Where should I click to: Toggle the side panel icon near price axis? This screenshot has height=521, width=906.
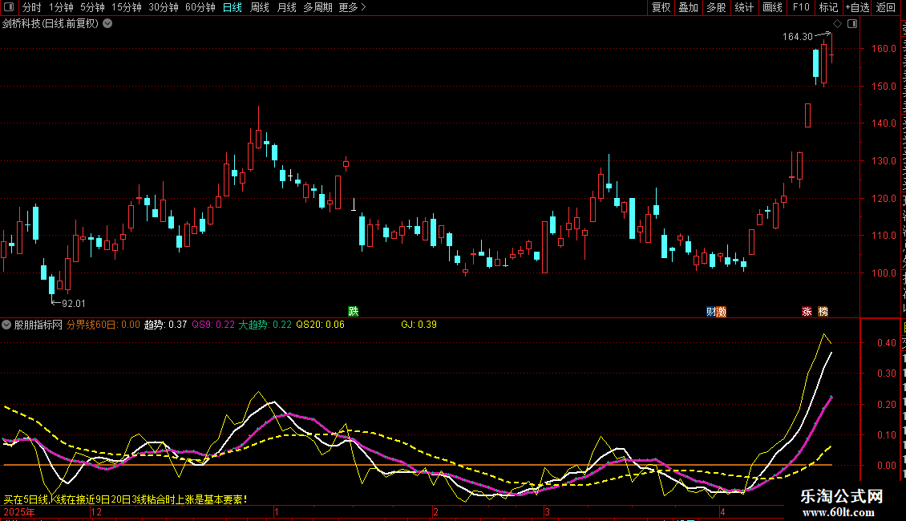tap(852, 24)
